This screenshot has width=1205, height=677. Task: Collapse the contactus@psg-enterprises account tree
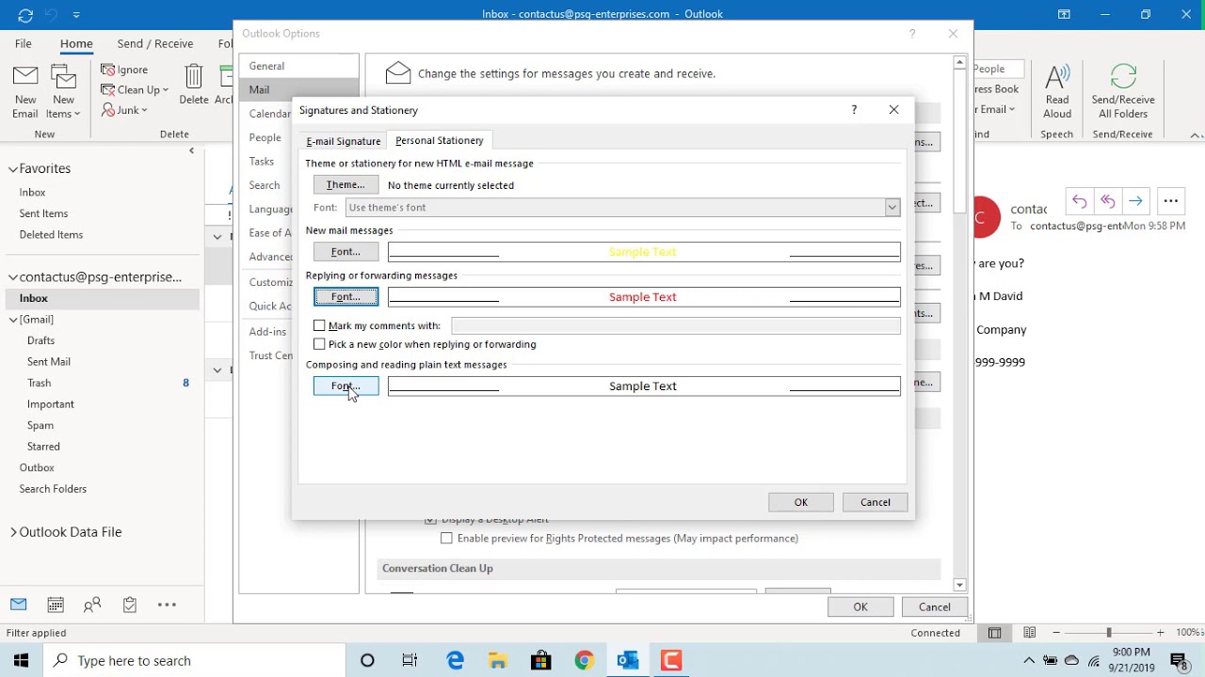pos(13,277)
